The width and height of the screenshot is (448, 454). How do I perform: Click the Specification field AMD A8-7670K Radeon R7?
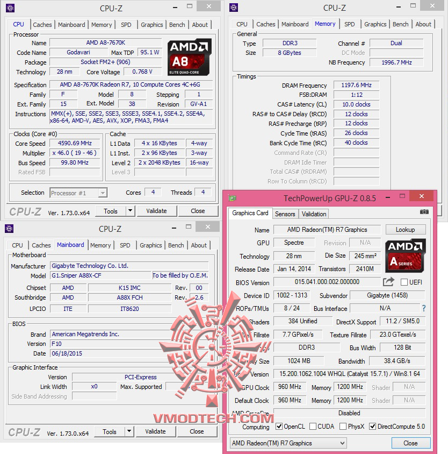[131, 84]
